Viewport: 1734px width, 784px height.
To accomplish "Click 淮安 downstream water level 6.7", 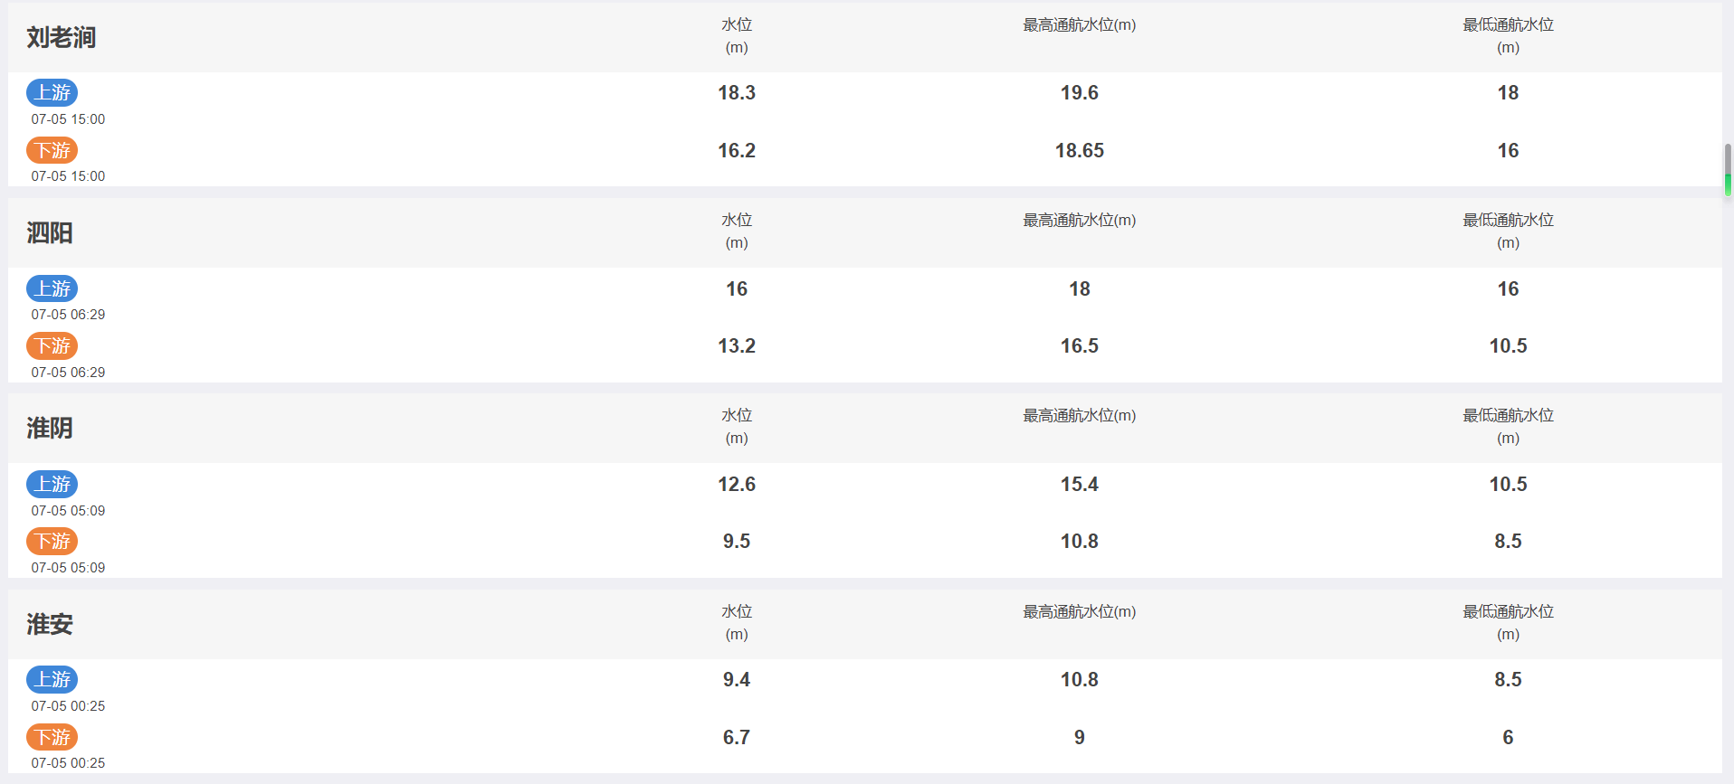I will click(737, 737).
